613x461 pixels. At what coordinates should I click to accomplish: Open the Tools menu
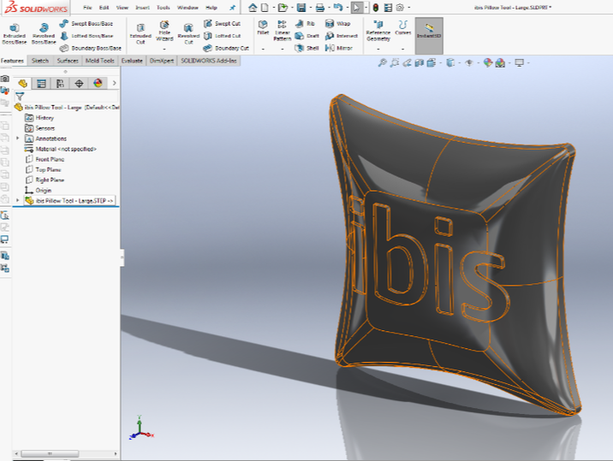point(164,8)
